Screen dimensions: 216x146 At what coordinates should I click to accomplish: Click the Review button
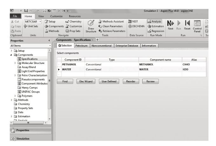tap(151, 81)
